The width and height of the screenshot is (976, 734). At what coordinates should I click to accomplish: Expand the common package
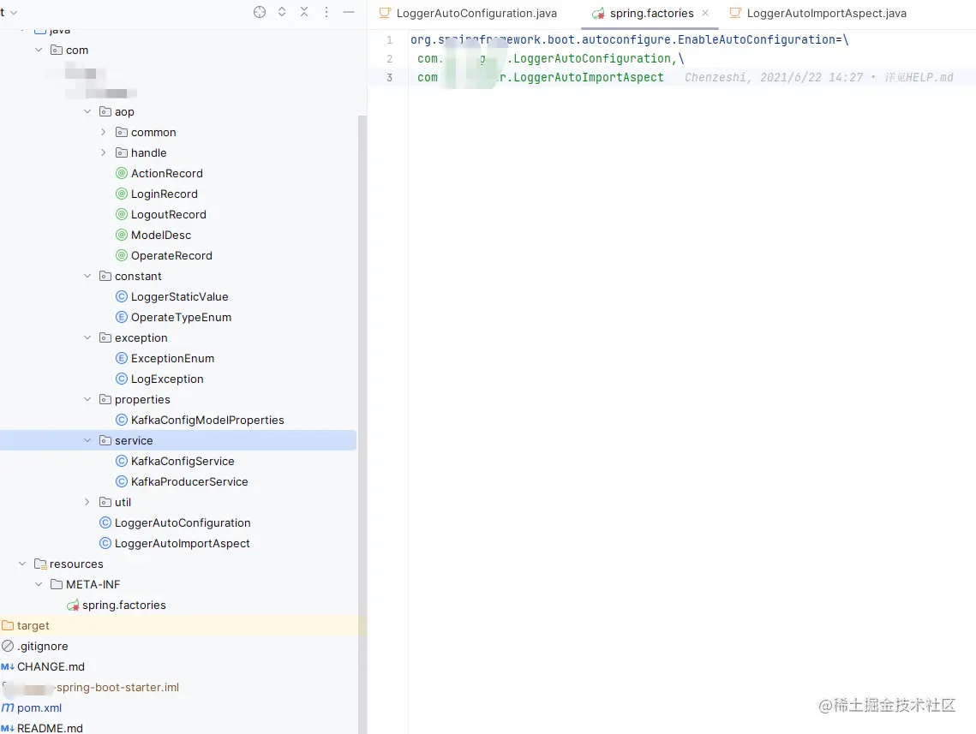click(x=104, y=132)
